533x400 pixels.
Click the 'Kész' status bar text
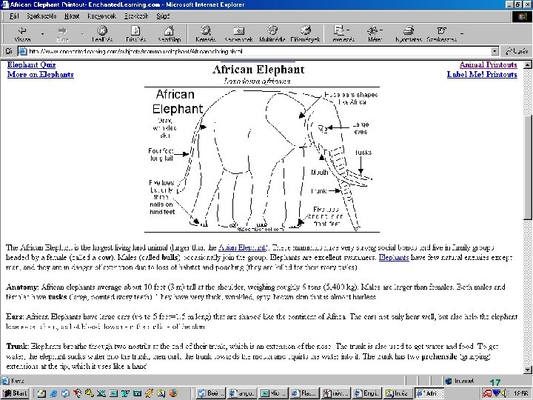point(17,381)
